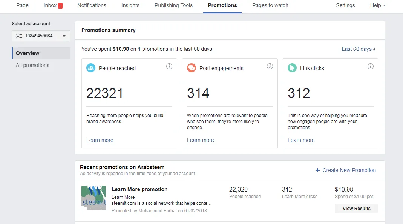Click the Spend of $1.00 per... text
The image size is (403, 224).
(356, 197)
